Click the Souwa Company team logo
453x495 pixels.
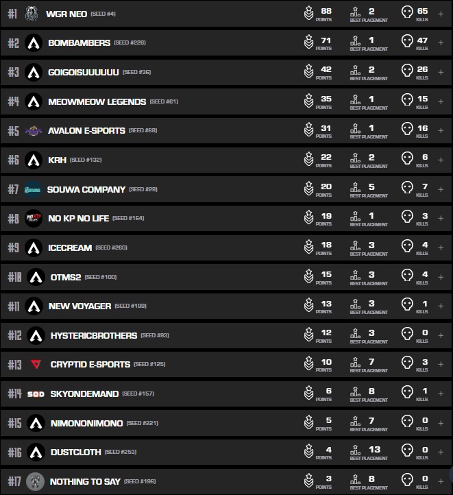pos(32,189)
